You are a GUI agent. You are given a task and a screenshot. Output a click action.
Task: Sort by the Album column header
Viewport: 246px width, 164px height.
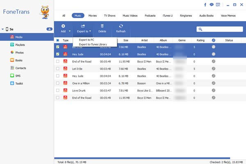pyautogui.click(x=163, y=40)
